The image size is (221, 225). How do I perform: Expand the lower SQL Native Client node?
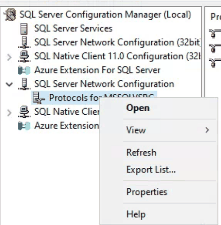point(9,113)
